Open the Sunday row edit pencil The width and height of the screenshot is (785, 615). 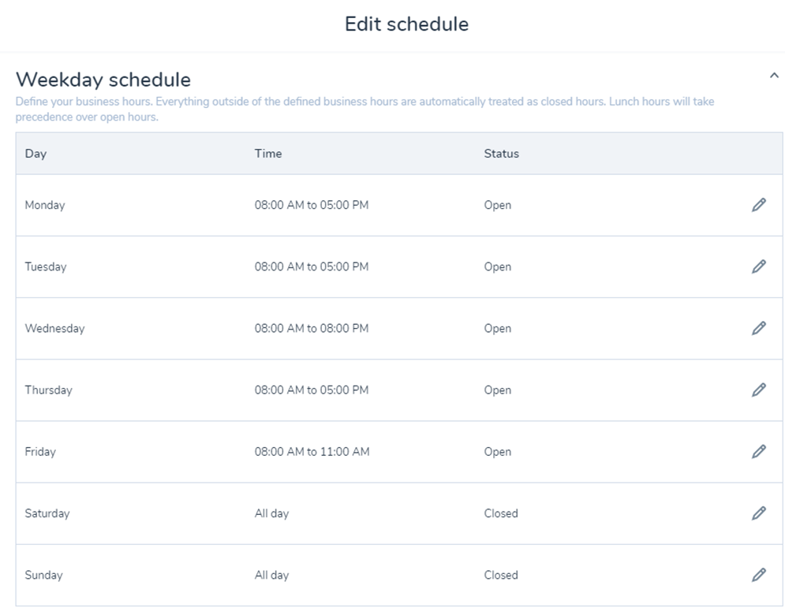(x=758, y=575)
